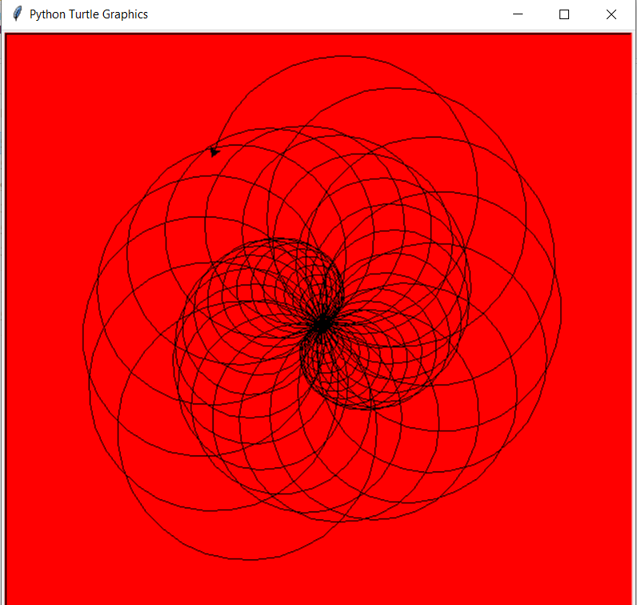Minimize the Python Turtle Graphics window
Image resolution: width=637 pixels, height=605 pixels.
pos(518,14)
